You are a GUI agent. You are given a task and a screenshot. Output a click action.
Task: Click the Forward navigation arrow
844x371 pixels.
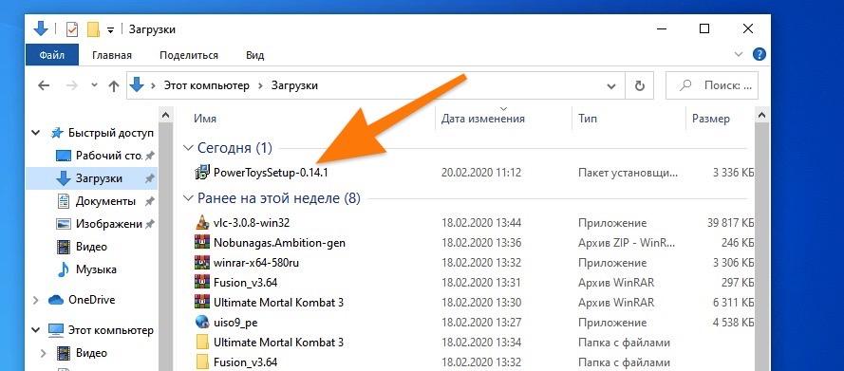point(71,85)
